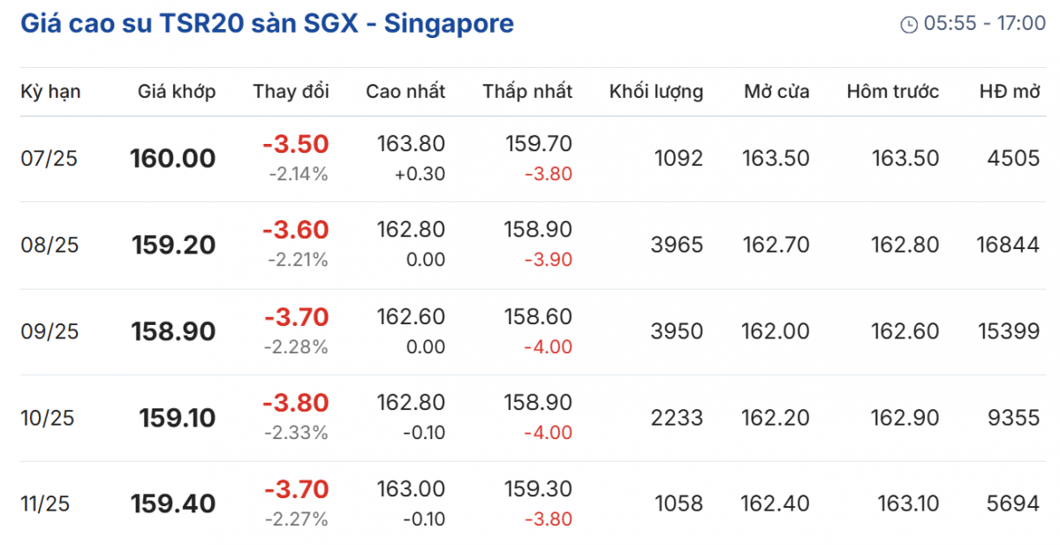
Task: Click the clock icon beside trading hours
Action: click(908, 25)
